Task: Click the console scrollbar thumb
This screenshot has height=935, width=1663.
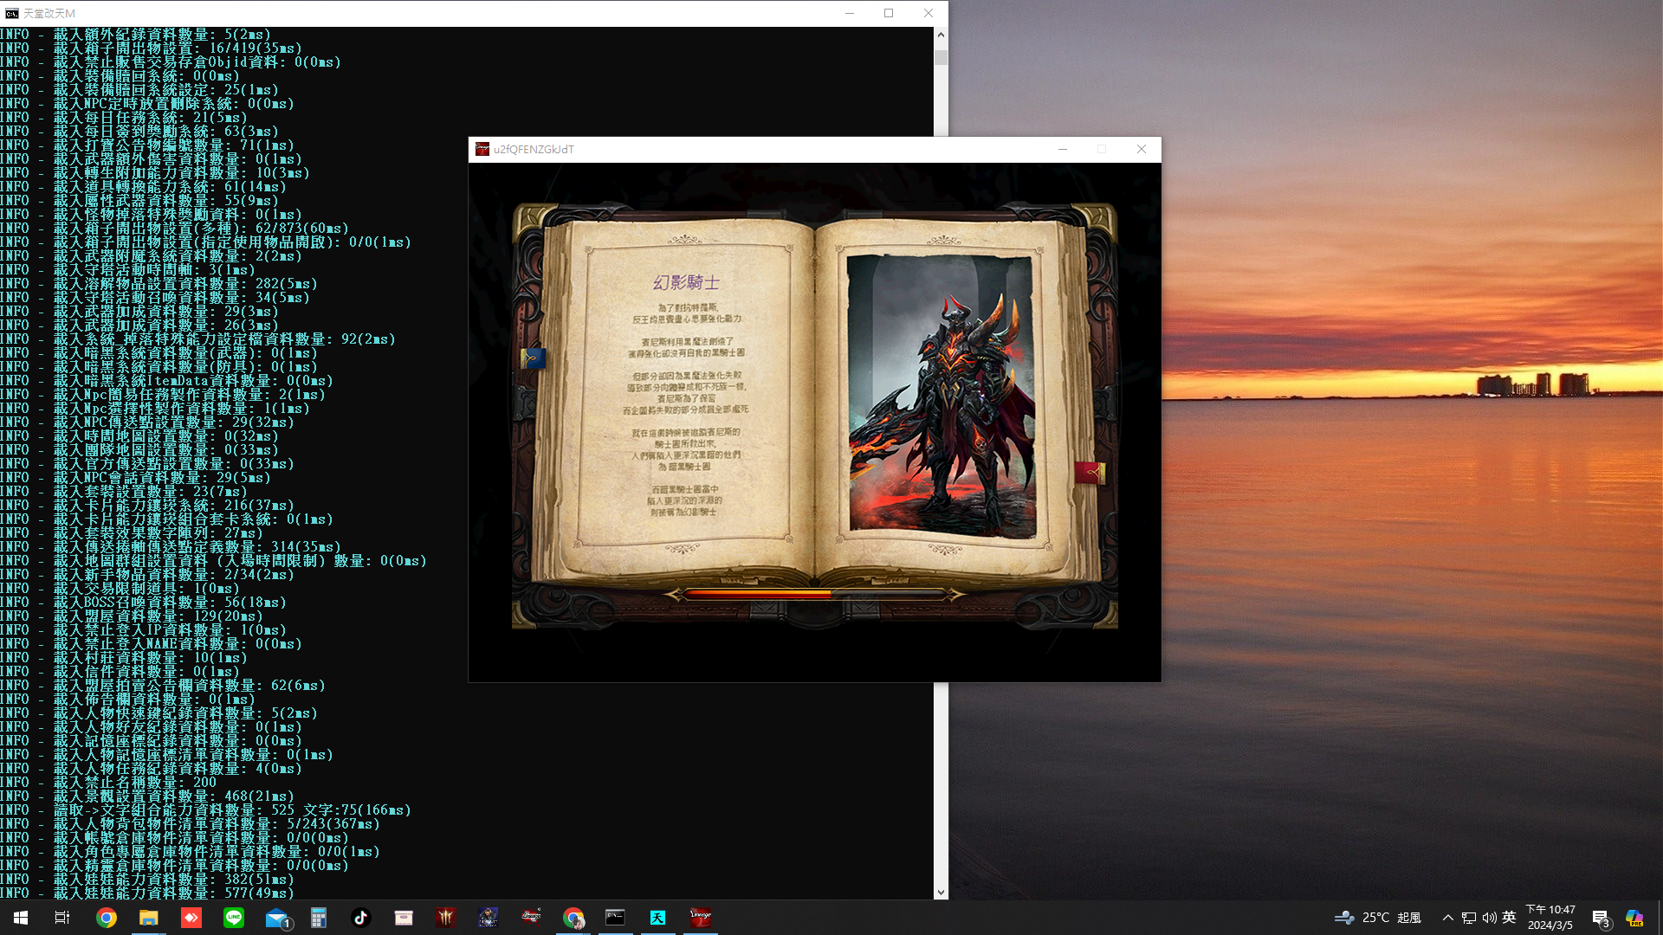Action: click(941, 57)
